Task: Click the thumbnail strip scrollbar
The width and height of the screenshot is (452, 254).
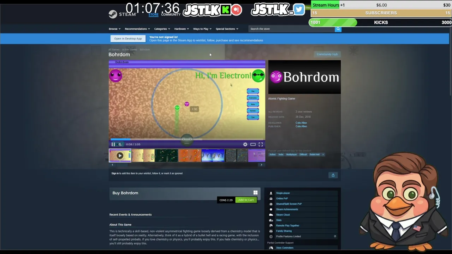Action: pos(187,165)
